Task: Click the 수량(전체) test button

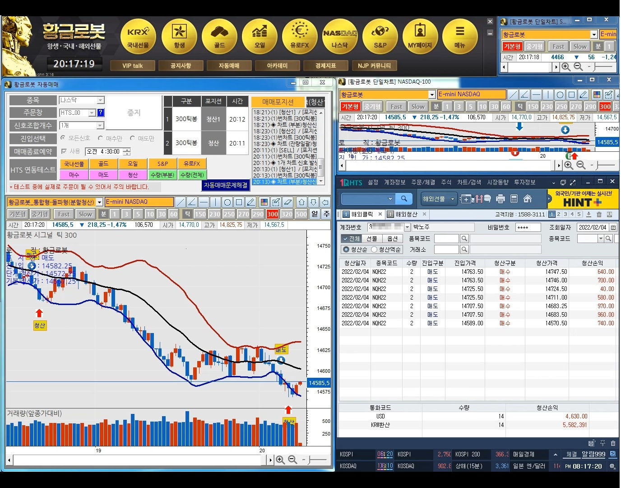Action: pos(192,175)
